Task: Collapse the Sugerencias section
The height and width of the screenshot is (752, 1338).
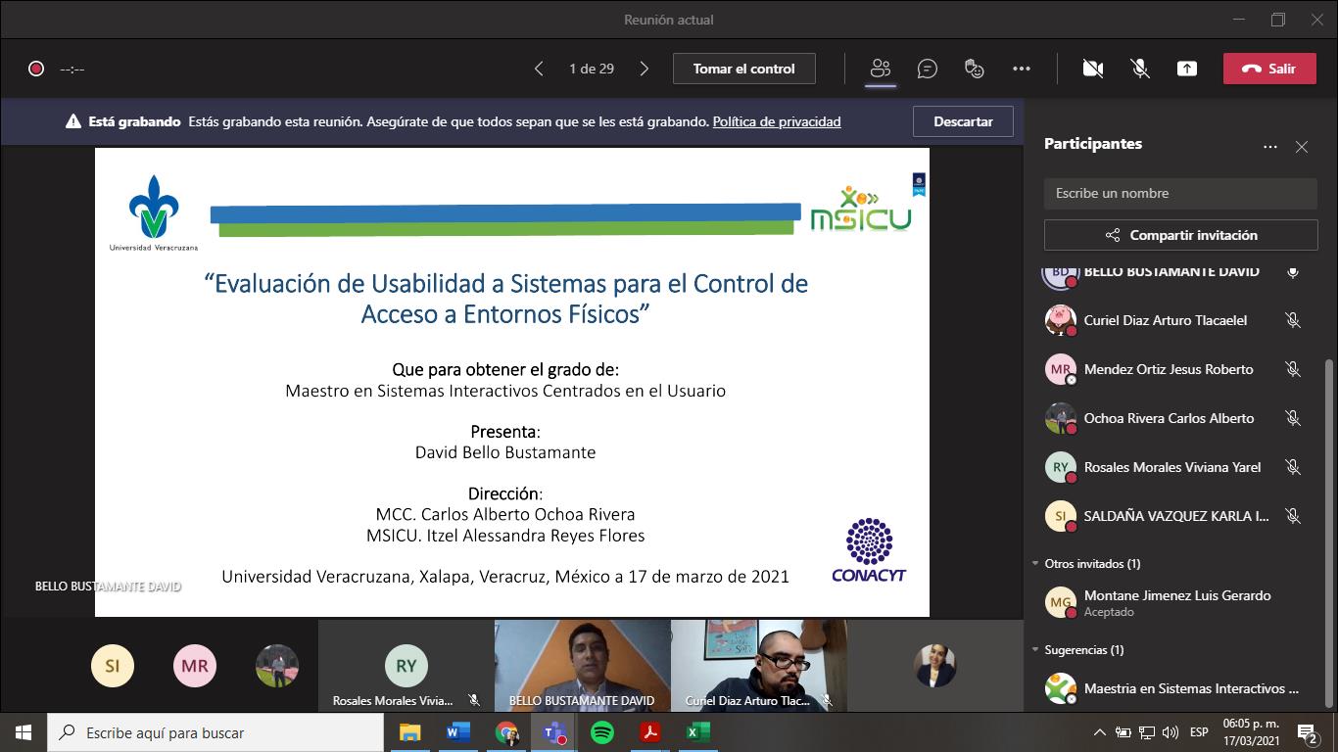Action: 1035,650
